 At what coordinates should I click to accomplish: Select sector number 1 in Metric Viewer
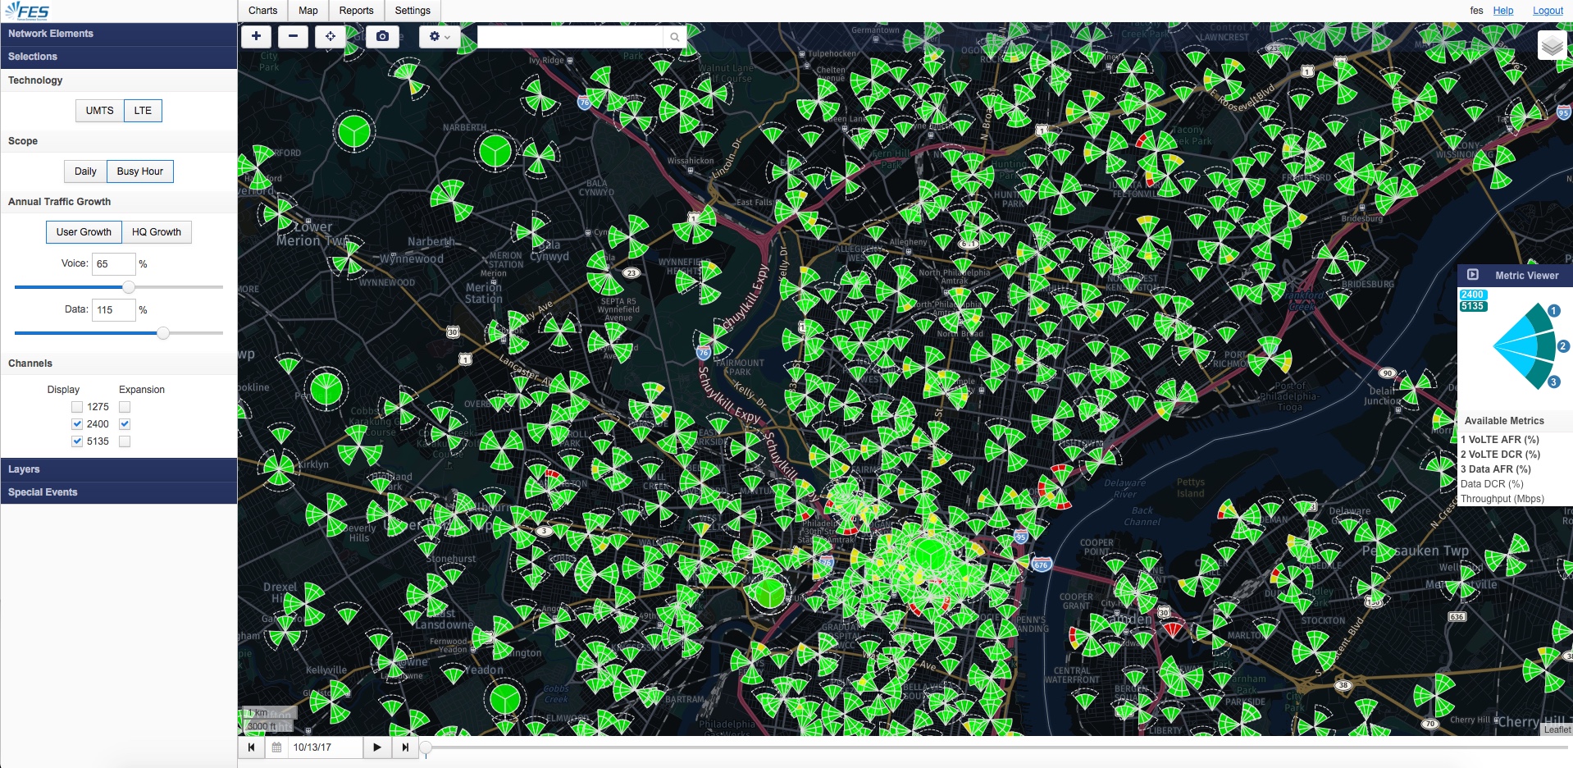pos(1553,311)
